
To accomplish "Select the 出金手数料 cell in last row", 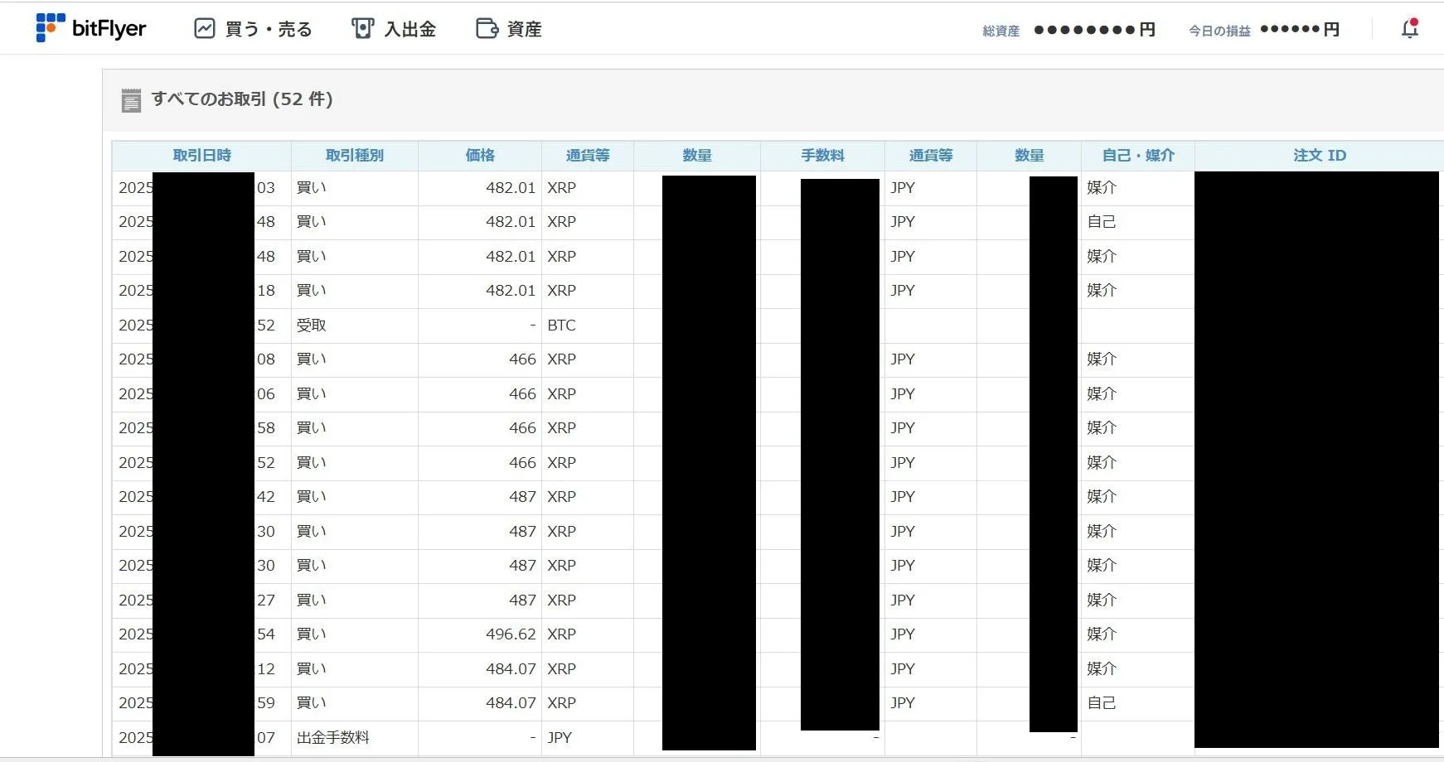I will (355, 737).
